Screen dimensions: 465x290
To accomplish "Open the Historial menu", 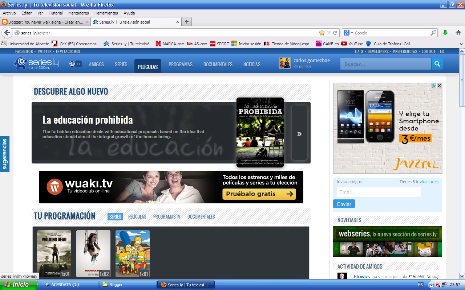I will tap(56, 13).
